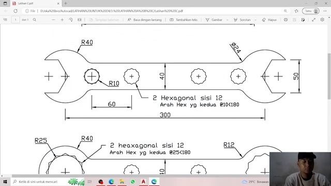Click the webcam video overlay thumbnail
Screen dimensions: 331x186
300,169
